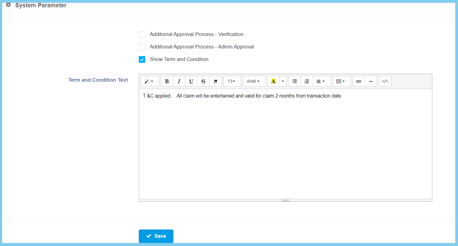Viewport: 458px width, 246px height.
Task: Click the underline formatting icon
Action: tap(191, 81)
